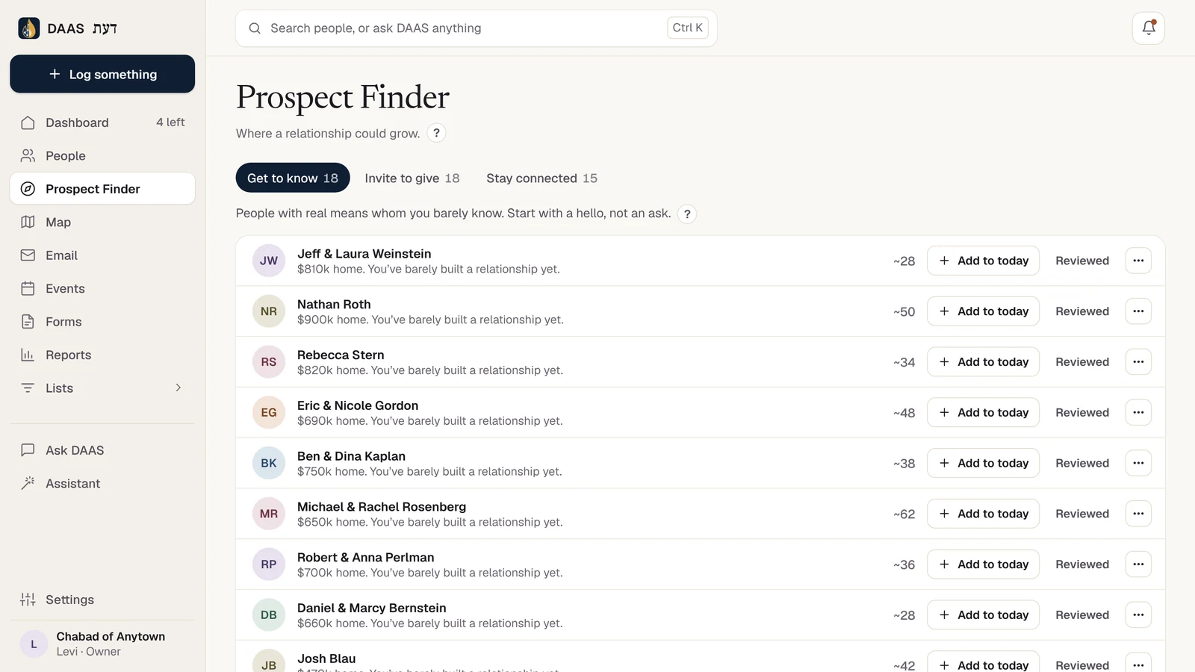Image resolution: width=1195 pixels, height=672 pixels.
Task: Click the EG avatar for Eric & Nicole Gordon
Action: pyautogui.click(x=269, y=412)
